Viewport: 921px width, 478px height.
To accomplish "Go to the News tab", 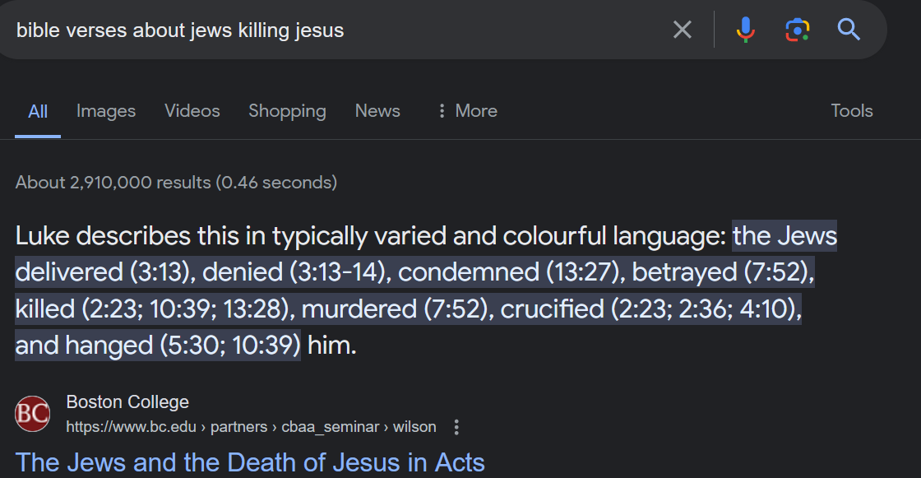I will 377,111.
